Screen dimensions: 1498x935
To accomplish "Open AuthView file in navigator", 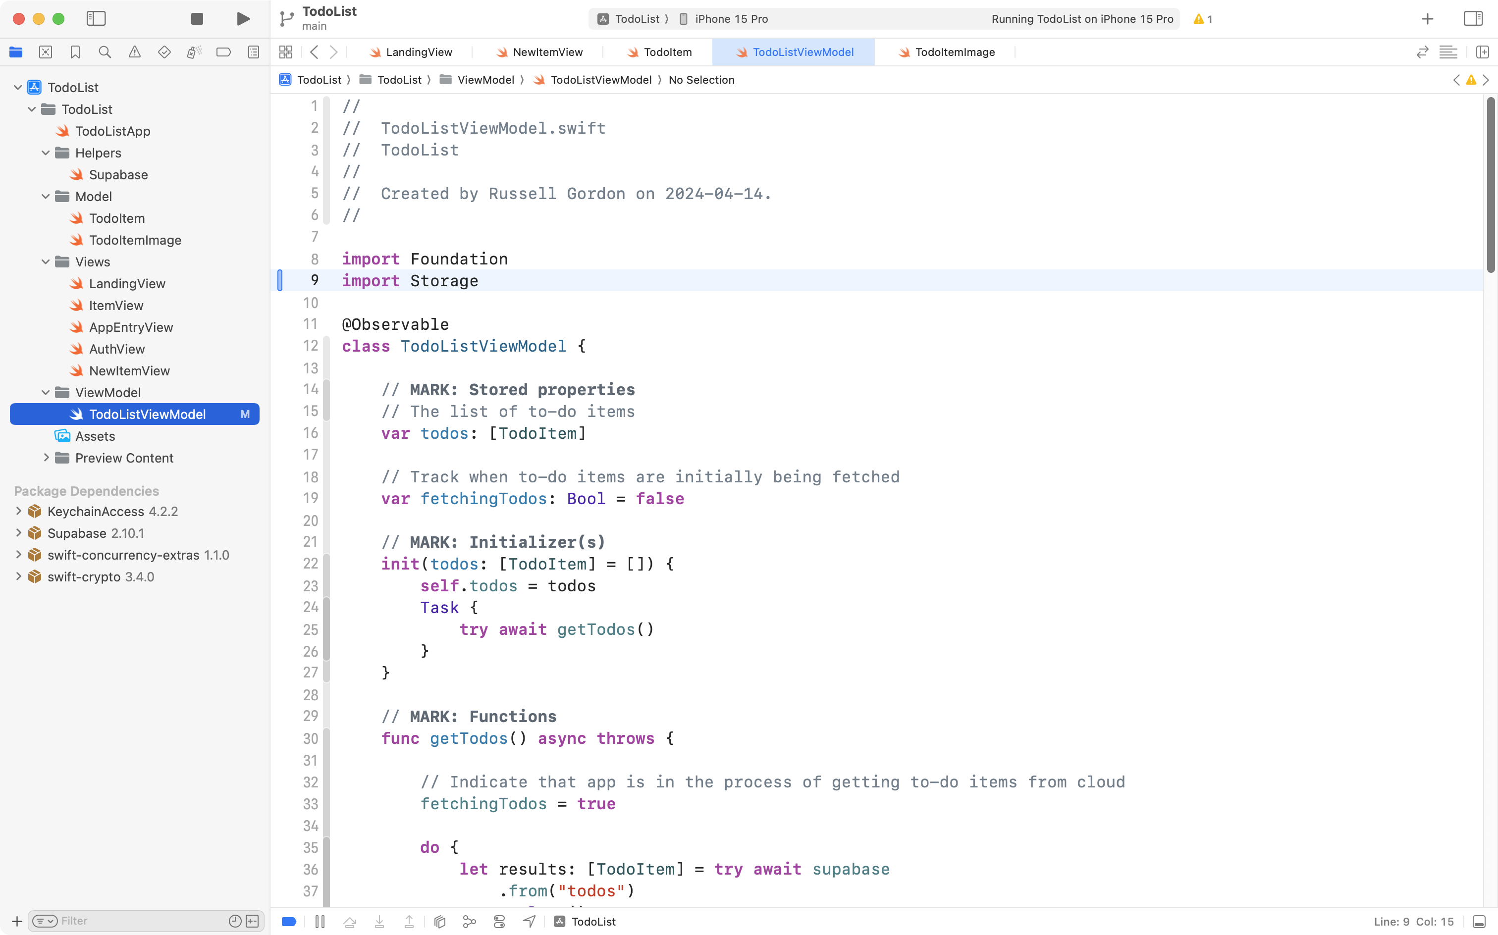I will [x=116, y=349].
